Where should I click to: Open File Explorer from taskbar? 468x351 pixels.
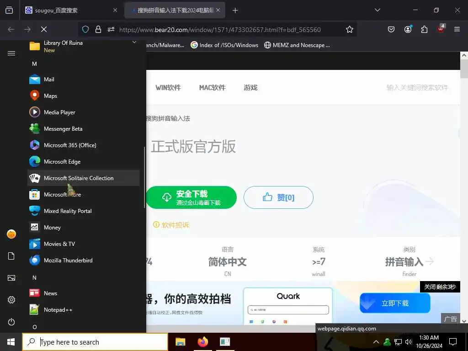[x=180, y=342]
